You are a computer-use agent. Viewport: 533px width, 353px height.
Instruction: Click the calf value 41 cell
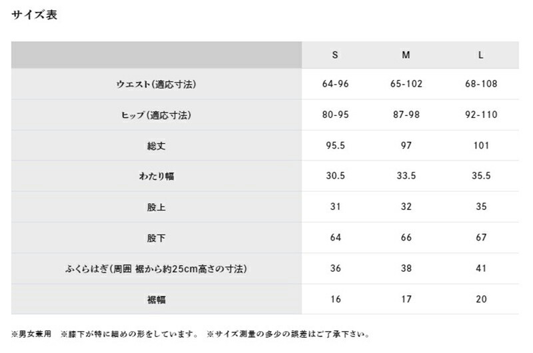coord(480,268)
